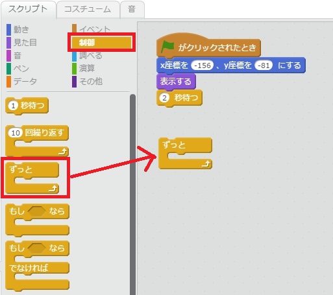Click the 10 回繰り返す palette block
The width and height of the screenshot is (333, 295).
pos(37,141)
